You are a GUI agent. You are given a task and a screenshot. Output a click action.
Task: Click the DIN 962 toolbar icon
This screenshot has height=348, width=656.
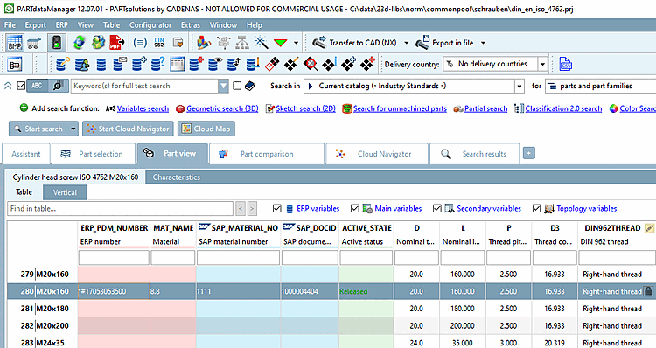point(159,43)
